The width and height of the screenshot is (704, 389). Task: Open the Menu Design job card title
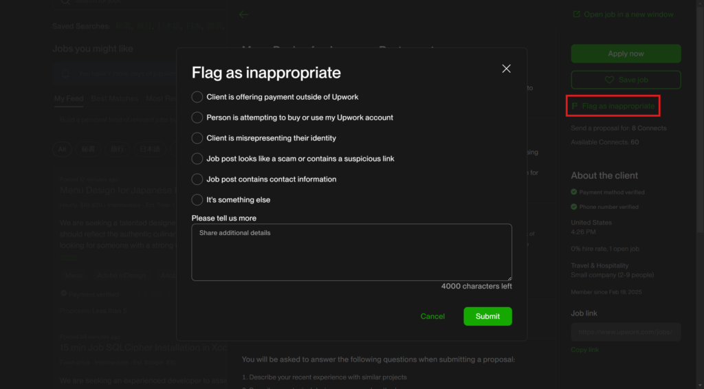tap(118, 190)
